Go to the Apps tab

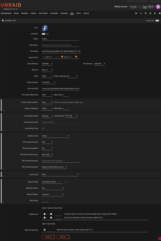click(x=78, y=13)
